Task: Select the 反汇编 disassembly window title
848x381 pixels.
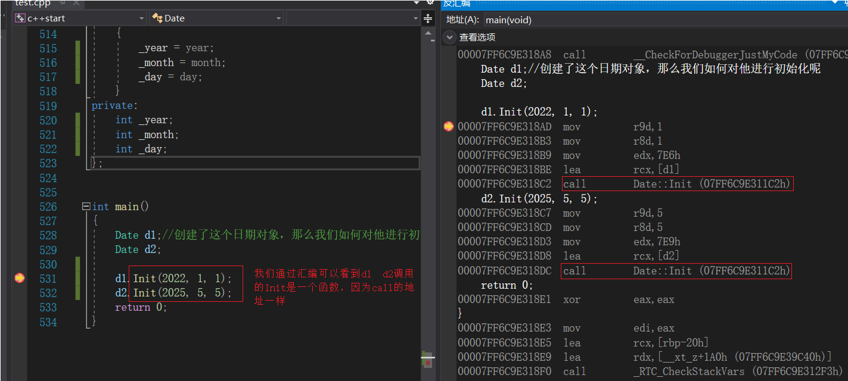Action: (456, 3)
